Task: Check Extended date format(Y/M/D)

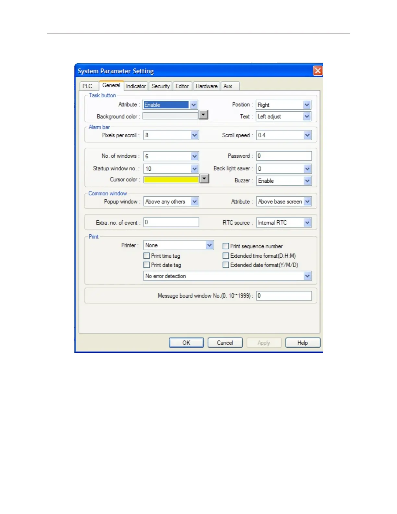Action: pyautogui.click(x=226, y=265)
